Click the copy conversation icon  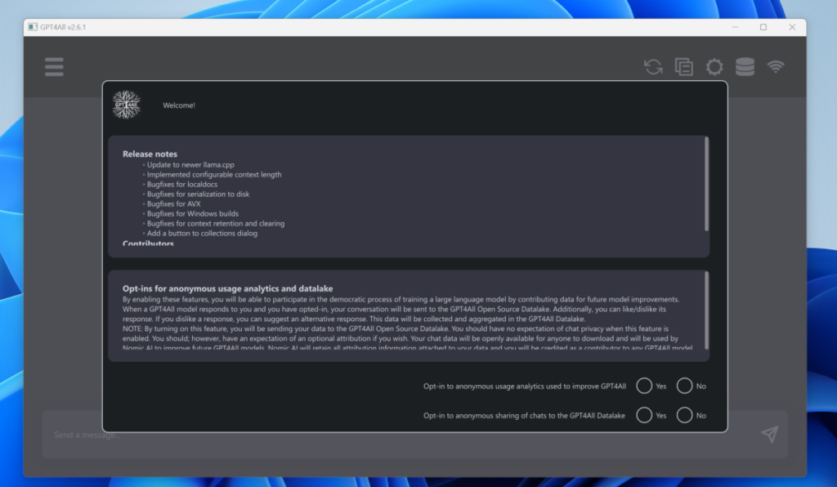pos(683,67)
